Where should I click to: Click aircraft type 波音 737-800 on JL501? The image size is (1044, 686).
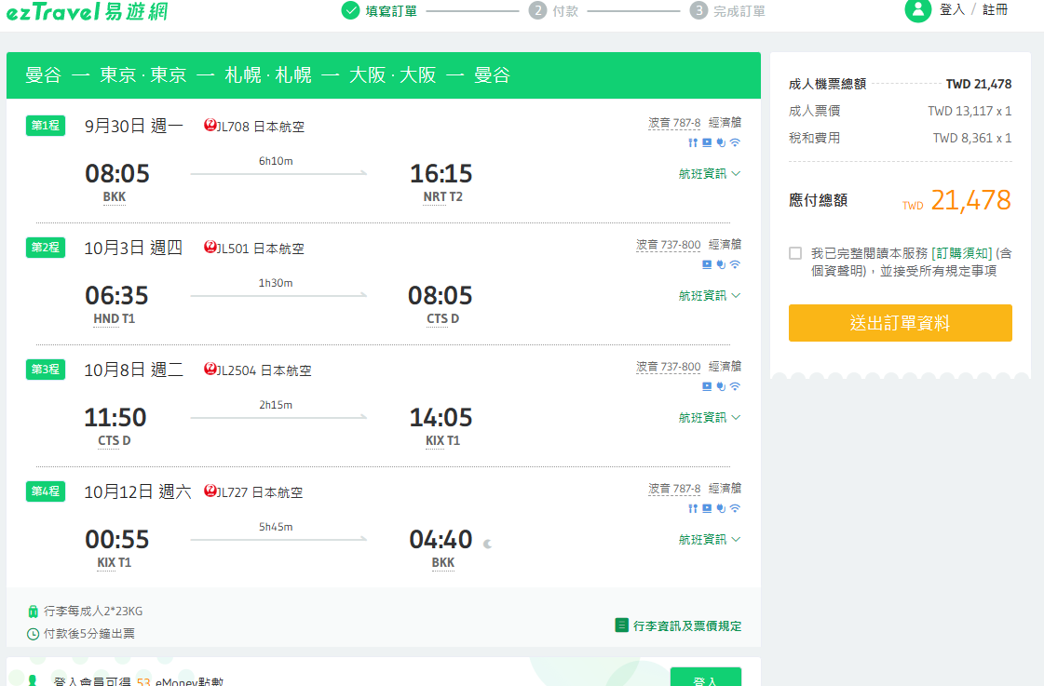(669, 245)
